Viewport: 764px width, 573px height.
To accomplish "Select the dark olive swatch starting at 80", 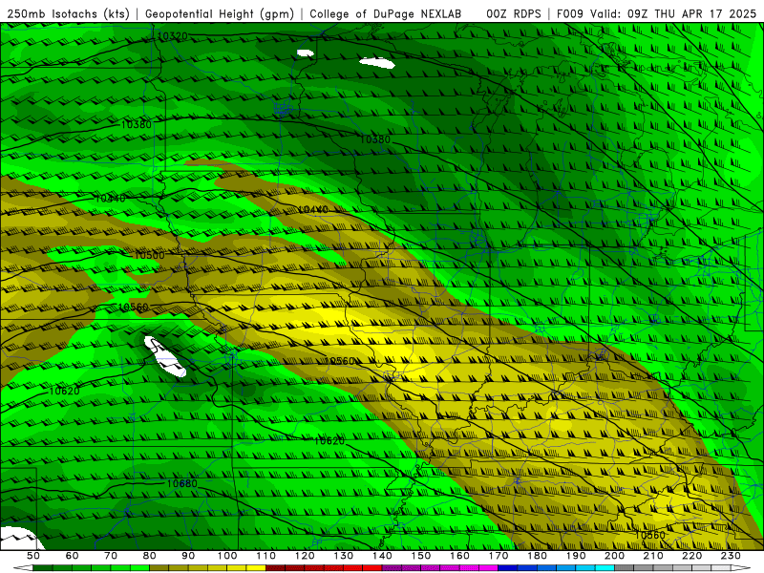I will click(x=159, y=567).
